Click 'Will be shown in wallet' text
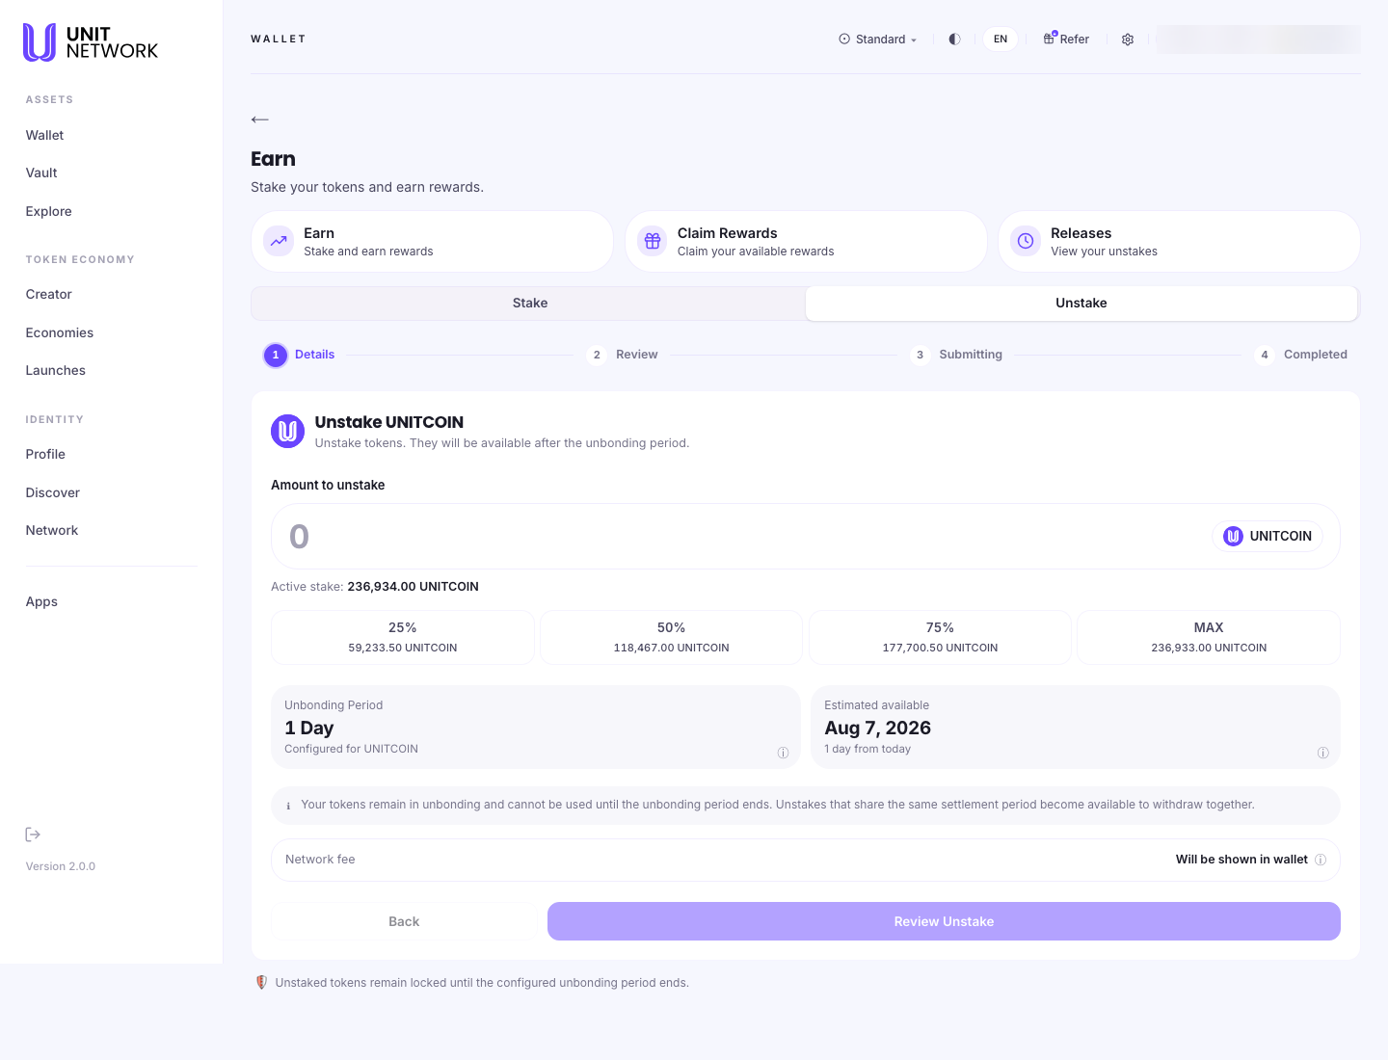The height and width of the screenshot is (1060, 1388). tap(1241, 860)
